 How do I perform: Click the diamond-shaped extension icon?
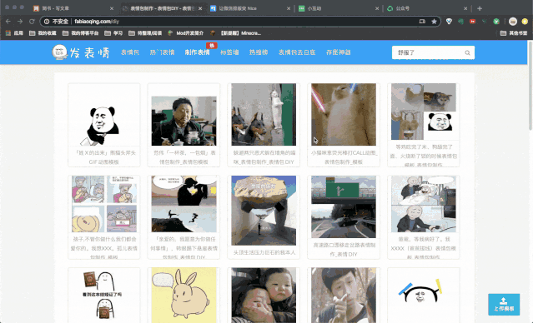point(449,22)
